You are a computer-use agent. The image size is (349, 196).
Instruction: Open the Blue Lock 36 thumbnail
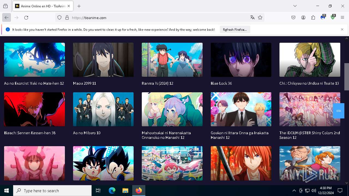point(241,60)
